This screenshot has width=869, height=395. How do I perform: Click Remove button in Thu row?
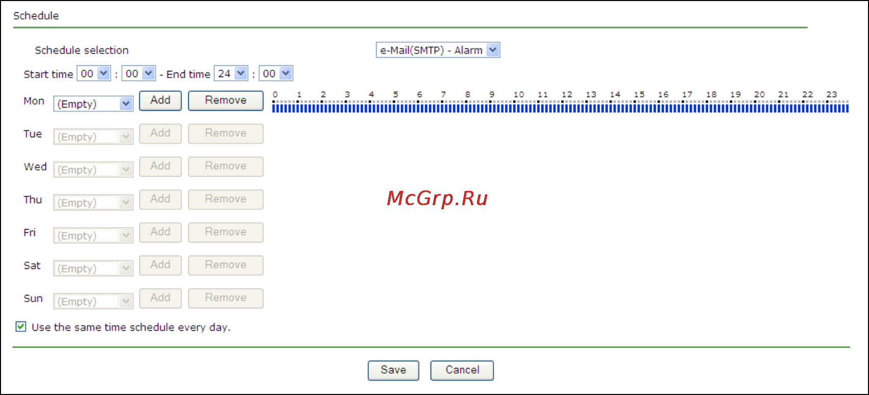pyautogui.click(x=226, y=199)
